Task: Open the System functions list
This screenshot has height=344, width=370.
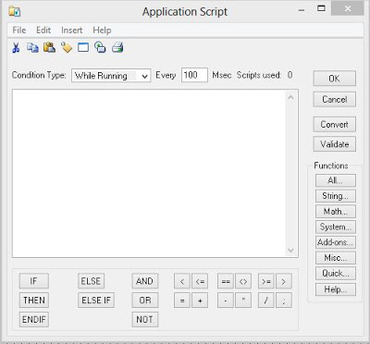Action: [x=336, y=227]
